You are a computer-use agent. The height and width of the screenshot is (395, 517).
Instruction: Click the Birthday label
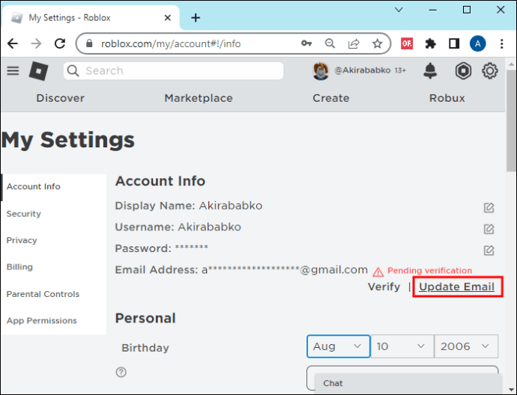pyautogui.click(x=145, y=348)
